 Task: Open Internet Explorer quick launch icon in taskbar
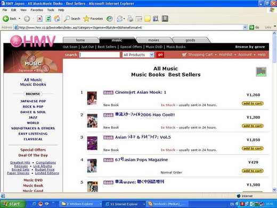[35, 204]
